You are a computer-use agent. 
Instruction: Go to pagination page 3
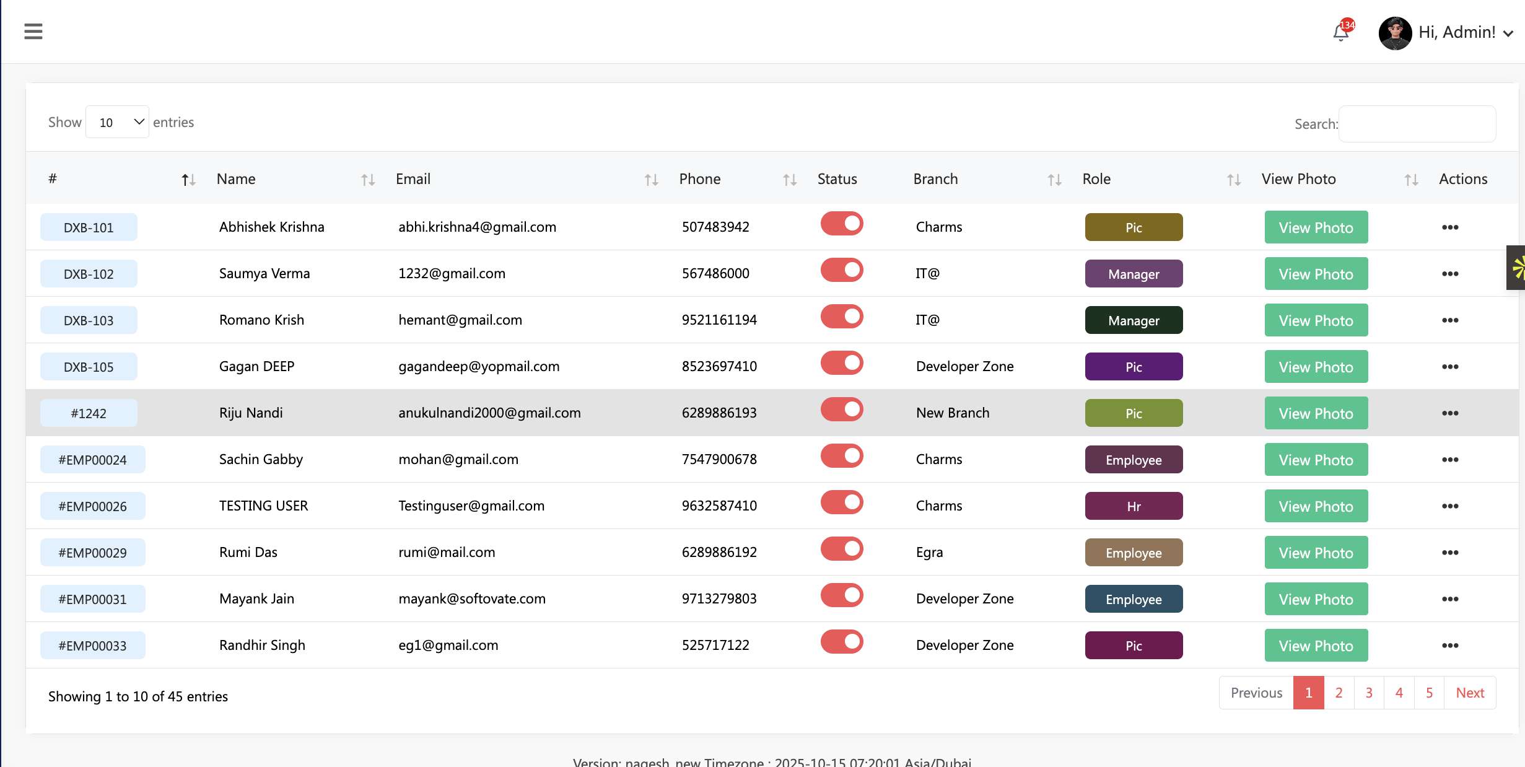1369,693
